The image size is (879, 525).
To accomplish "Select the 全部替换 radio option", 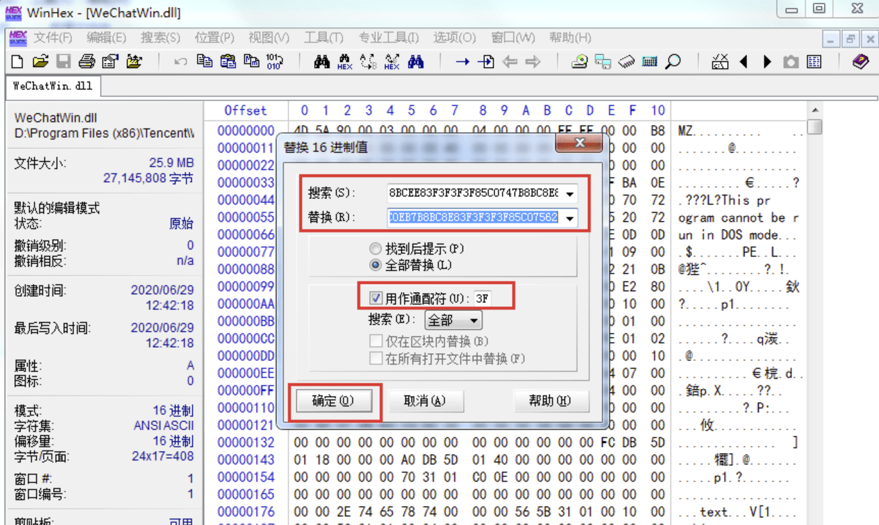I will (x=376, y=264).
